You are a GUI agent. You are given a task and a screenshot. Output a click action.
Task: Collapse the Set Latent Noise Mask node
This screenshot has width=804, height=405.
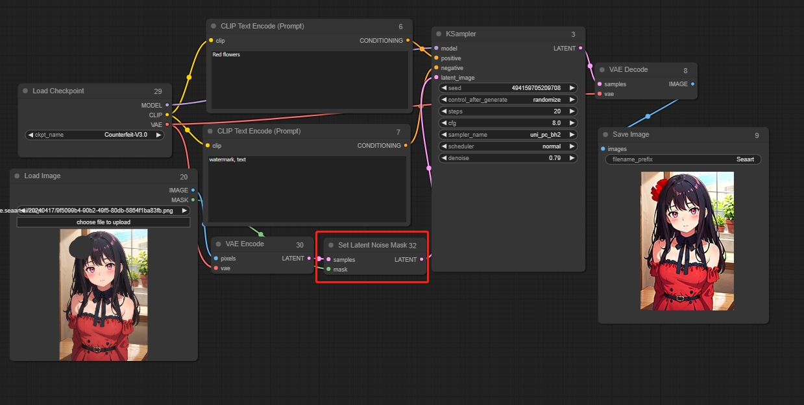pyautogui.click(x=331, y=246)
